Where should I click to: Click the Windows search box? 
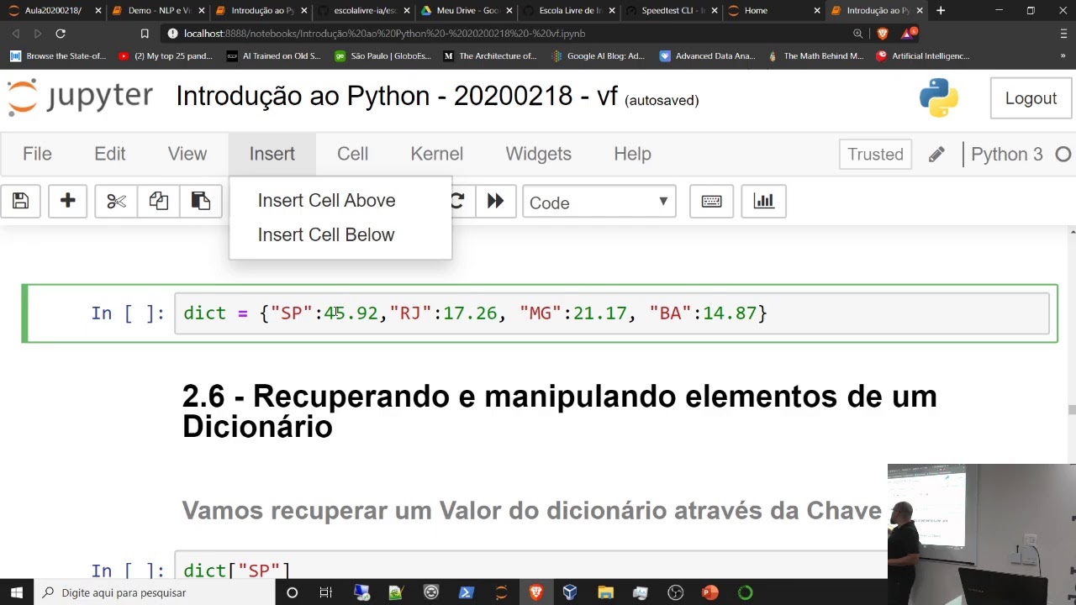(155, 592)
